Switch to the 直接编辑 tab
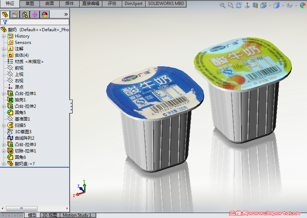 (91, 4)
